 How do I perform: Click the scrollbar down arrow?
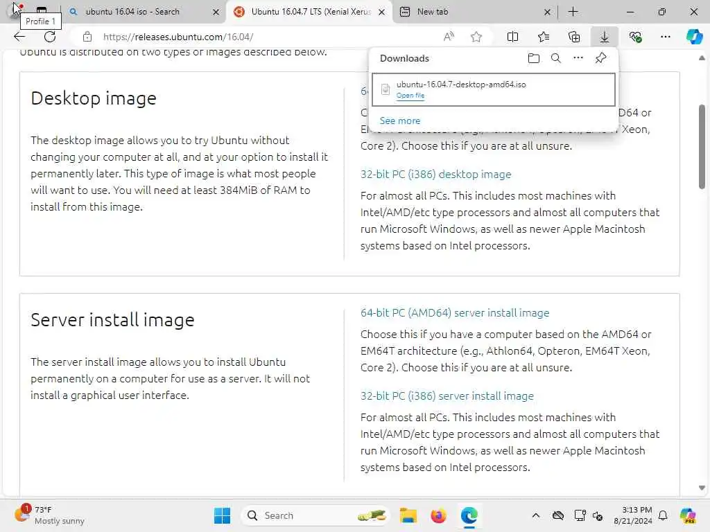coord(702,488)
